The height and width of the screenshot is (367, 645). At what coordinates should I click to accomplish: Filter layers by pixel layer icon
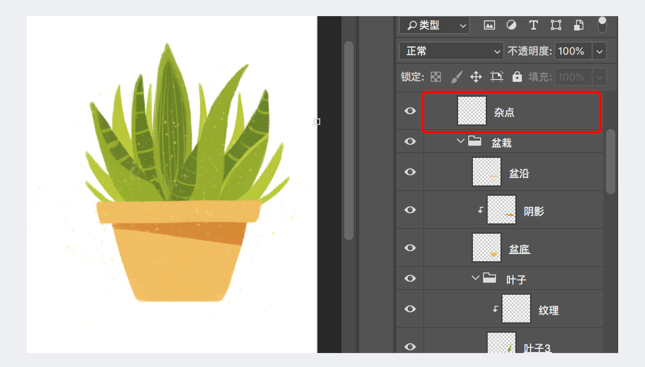(489, 25)
